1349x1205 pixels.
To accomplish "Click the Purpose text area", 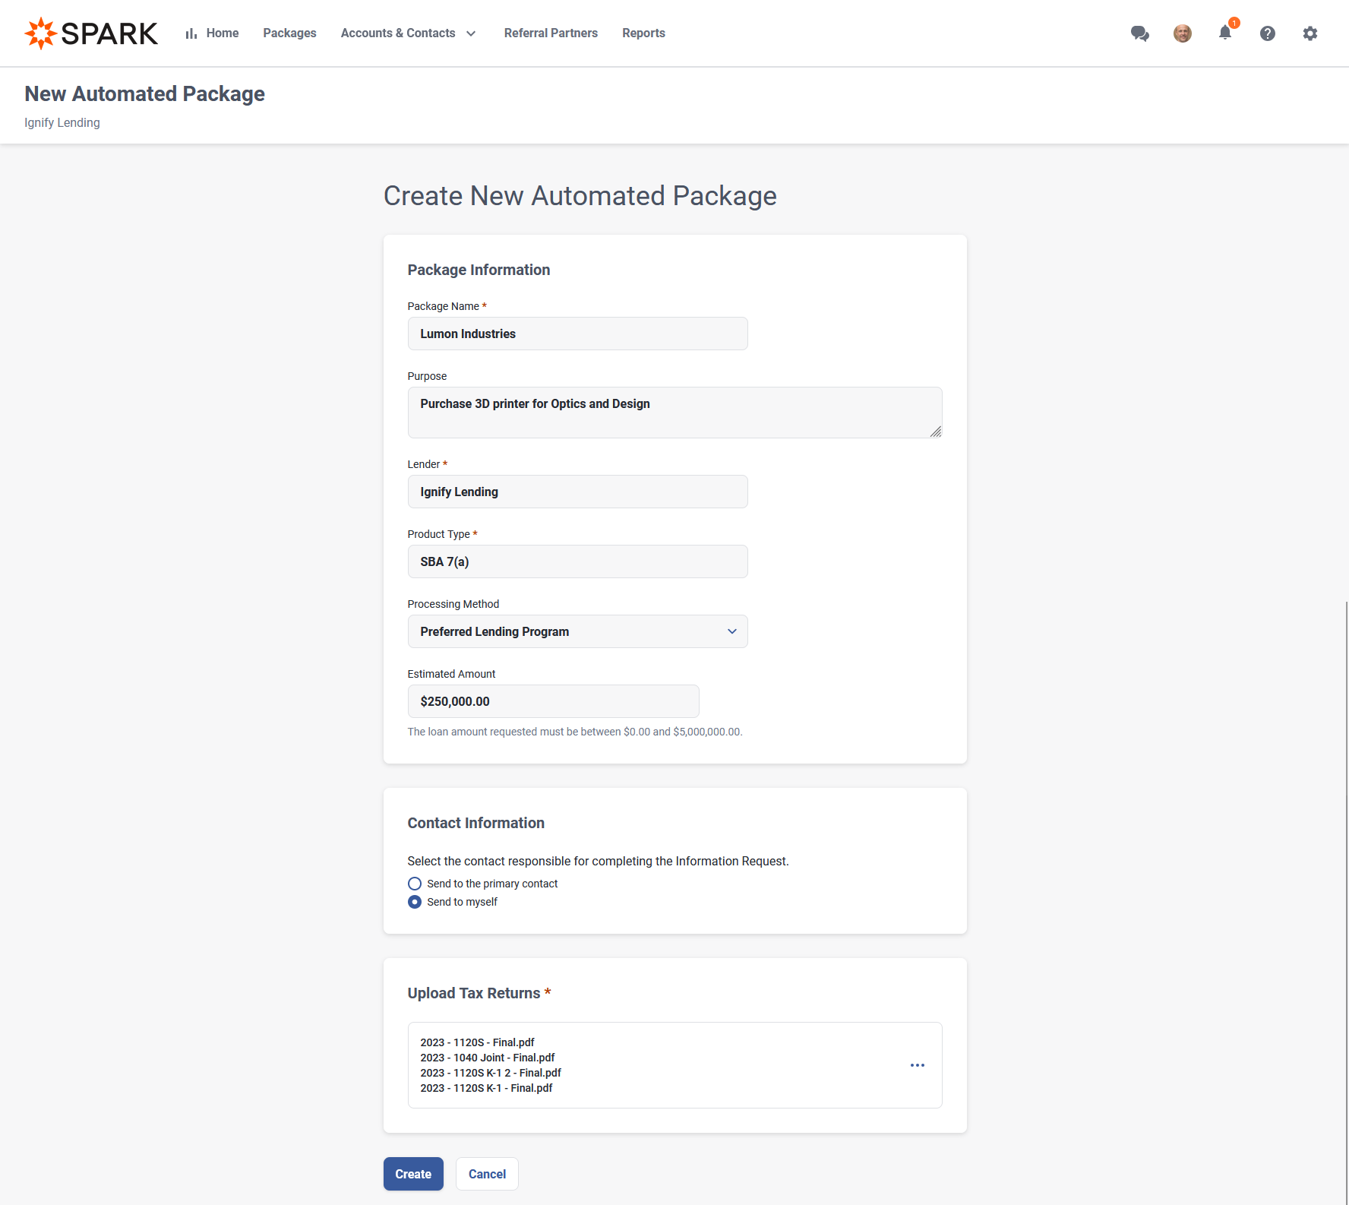I will pos(674,413).
